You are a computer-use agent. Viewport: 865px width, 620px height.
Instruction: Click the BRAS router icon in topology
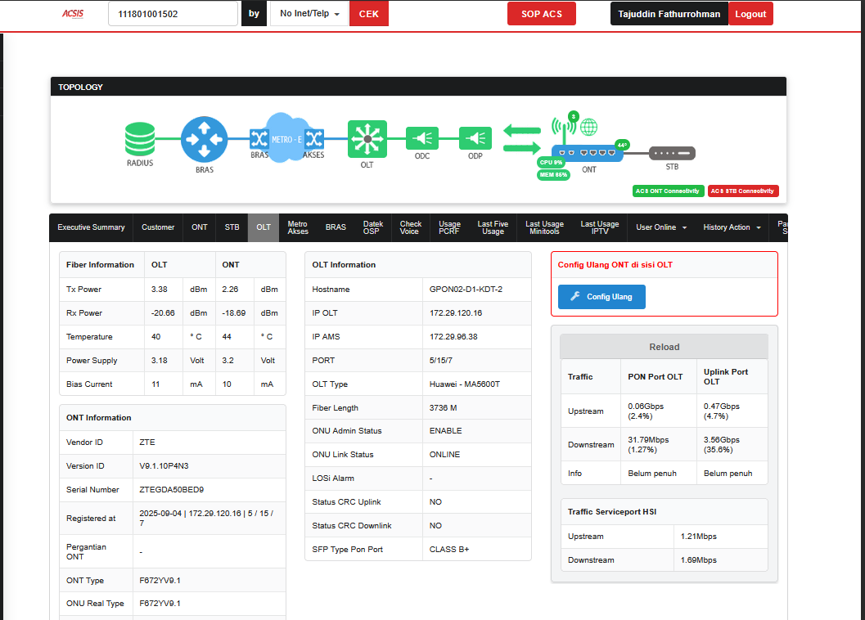click(204, 139)
